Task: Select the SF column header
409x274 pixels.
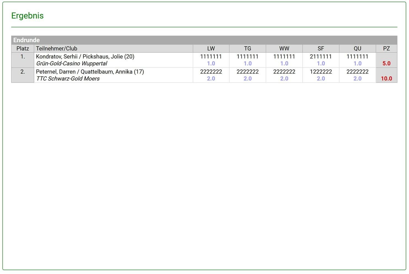Action: point(321,49)
